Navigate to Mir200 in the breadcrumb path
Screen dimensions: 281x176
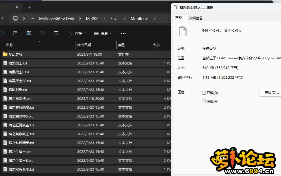92,19
